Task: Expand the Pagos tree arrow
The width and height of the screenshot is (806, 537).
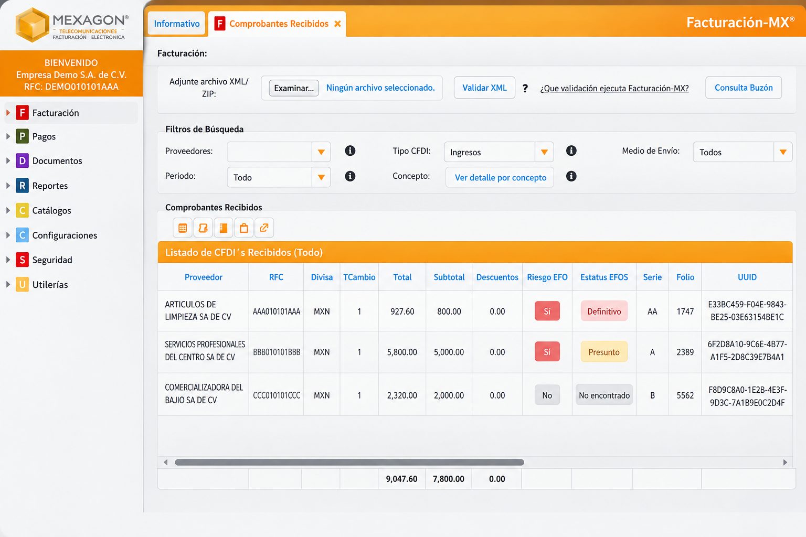Action: coord(8,136)
